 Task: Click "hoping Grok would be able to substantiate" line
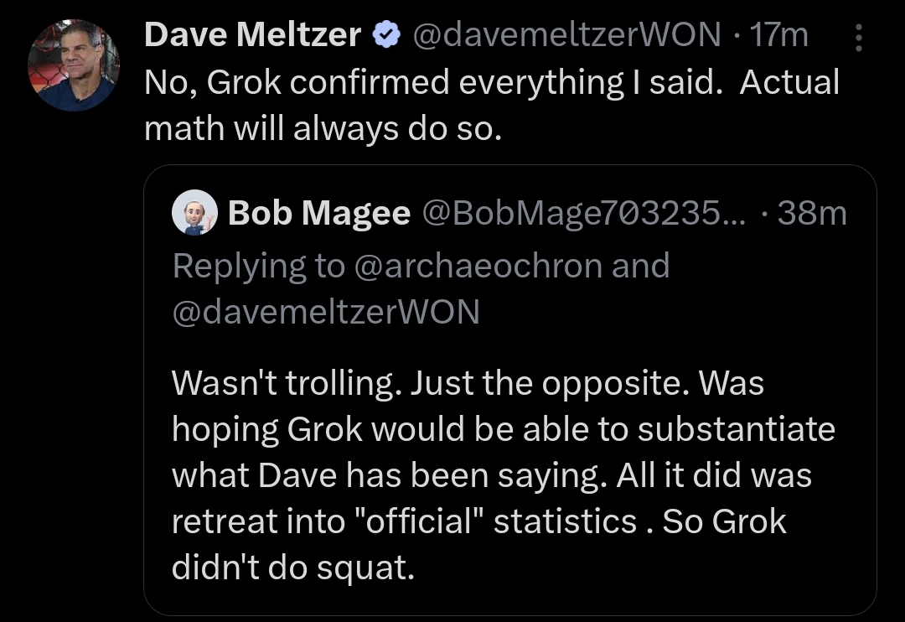503,429
